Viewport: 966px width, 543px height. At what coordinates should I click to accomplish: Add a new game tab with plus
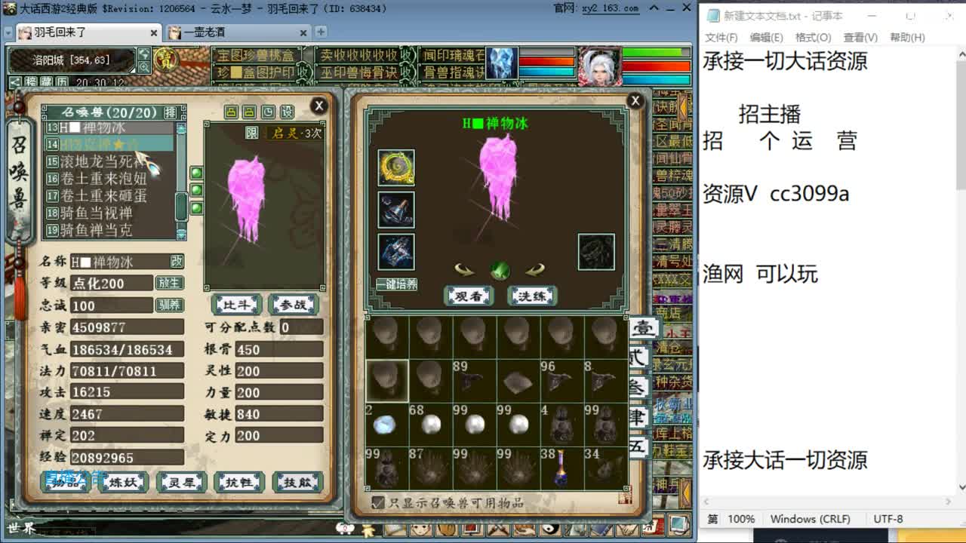pos(321,32)
